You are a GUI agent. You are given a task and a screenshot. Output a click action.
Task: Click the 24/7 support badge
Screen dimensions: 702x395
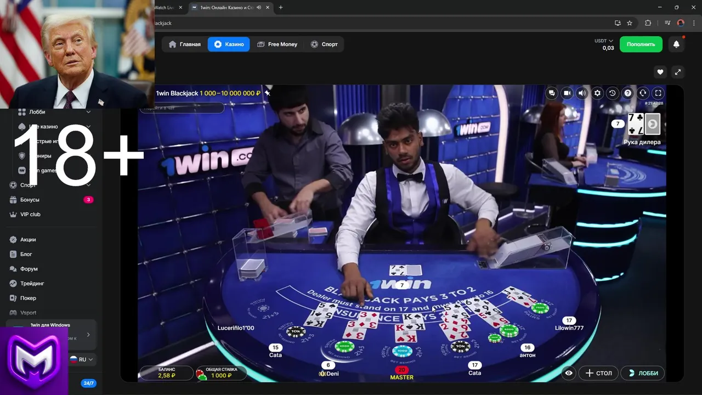pyautogui.click(x=88, y=383)
